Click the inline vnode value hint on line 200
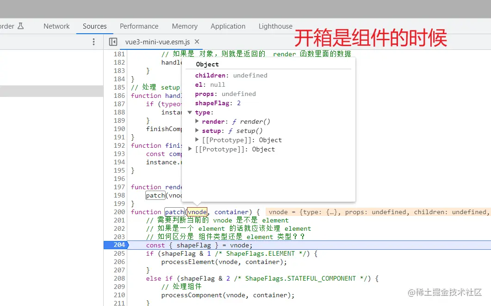 [x=378, y=212]
